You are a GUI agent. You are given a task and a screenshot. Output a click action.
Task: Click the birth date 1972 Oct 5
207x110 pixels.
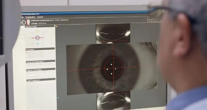[42, 23]
